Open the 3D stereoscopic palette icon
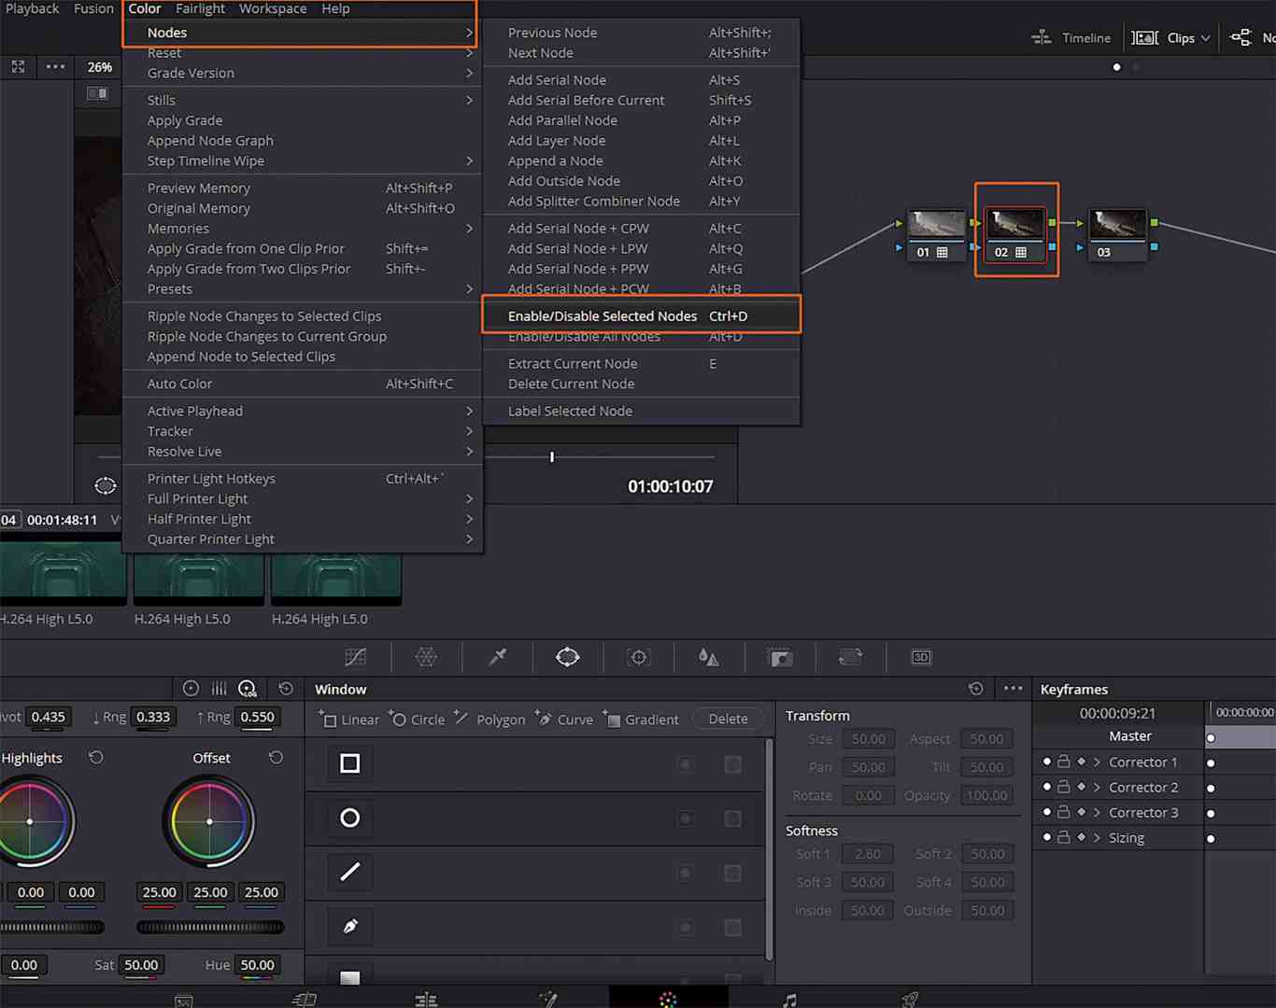 (x=921, y=657)
